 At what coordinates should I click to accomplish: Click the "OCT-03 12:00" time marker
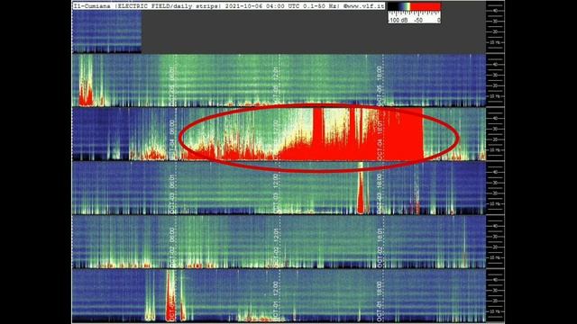tap(276, 193)
